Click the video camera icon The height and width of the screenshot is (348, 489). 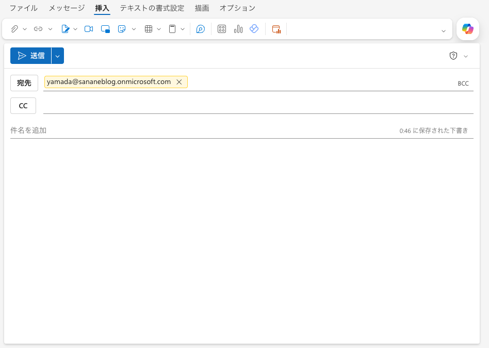click(89, 29)
